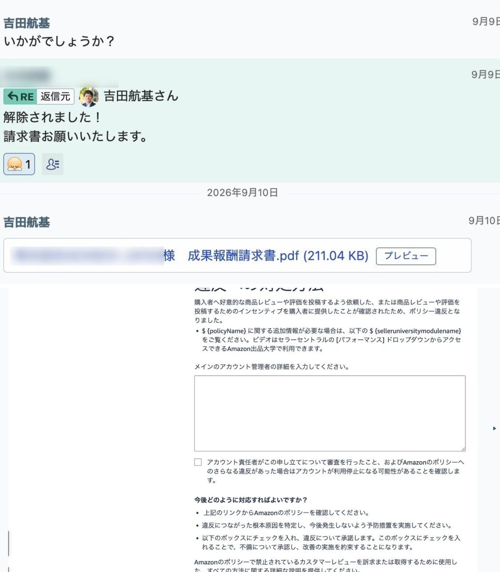Open the 成果報酬請求書.pdf file link
This screenshot has height=572, width=500.
click(278, 256)
